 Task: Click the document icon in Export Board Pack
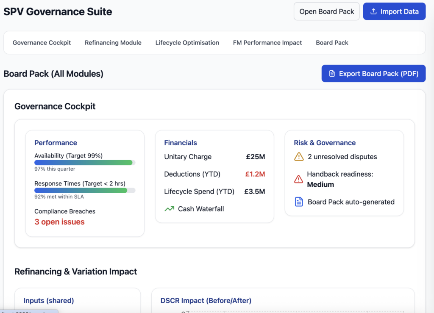point(332,74)
